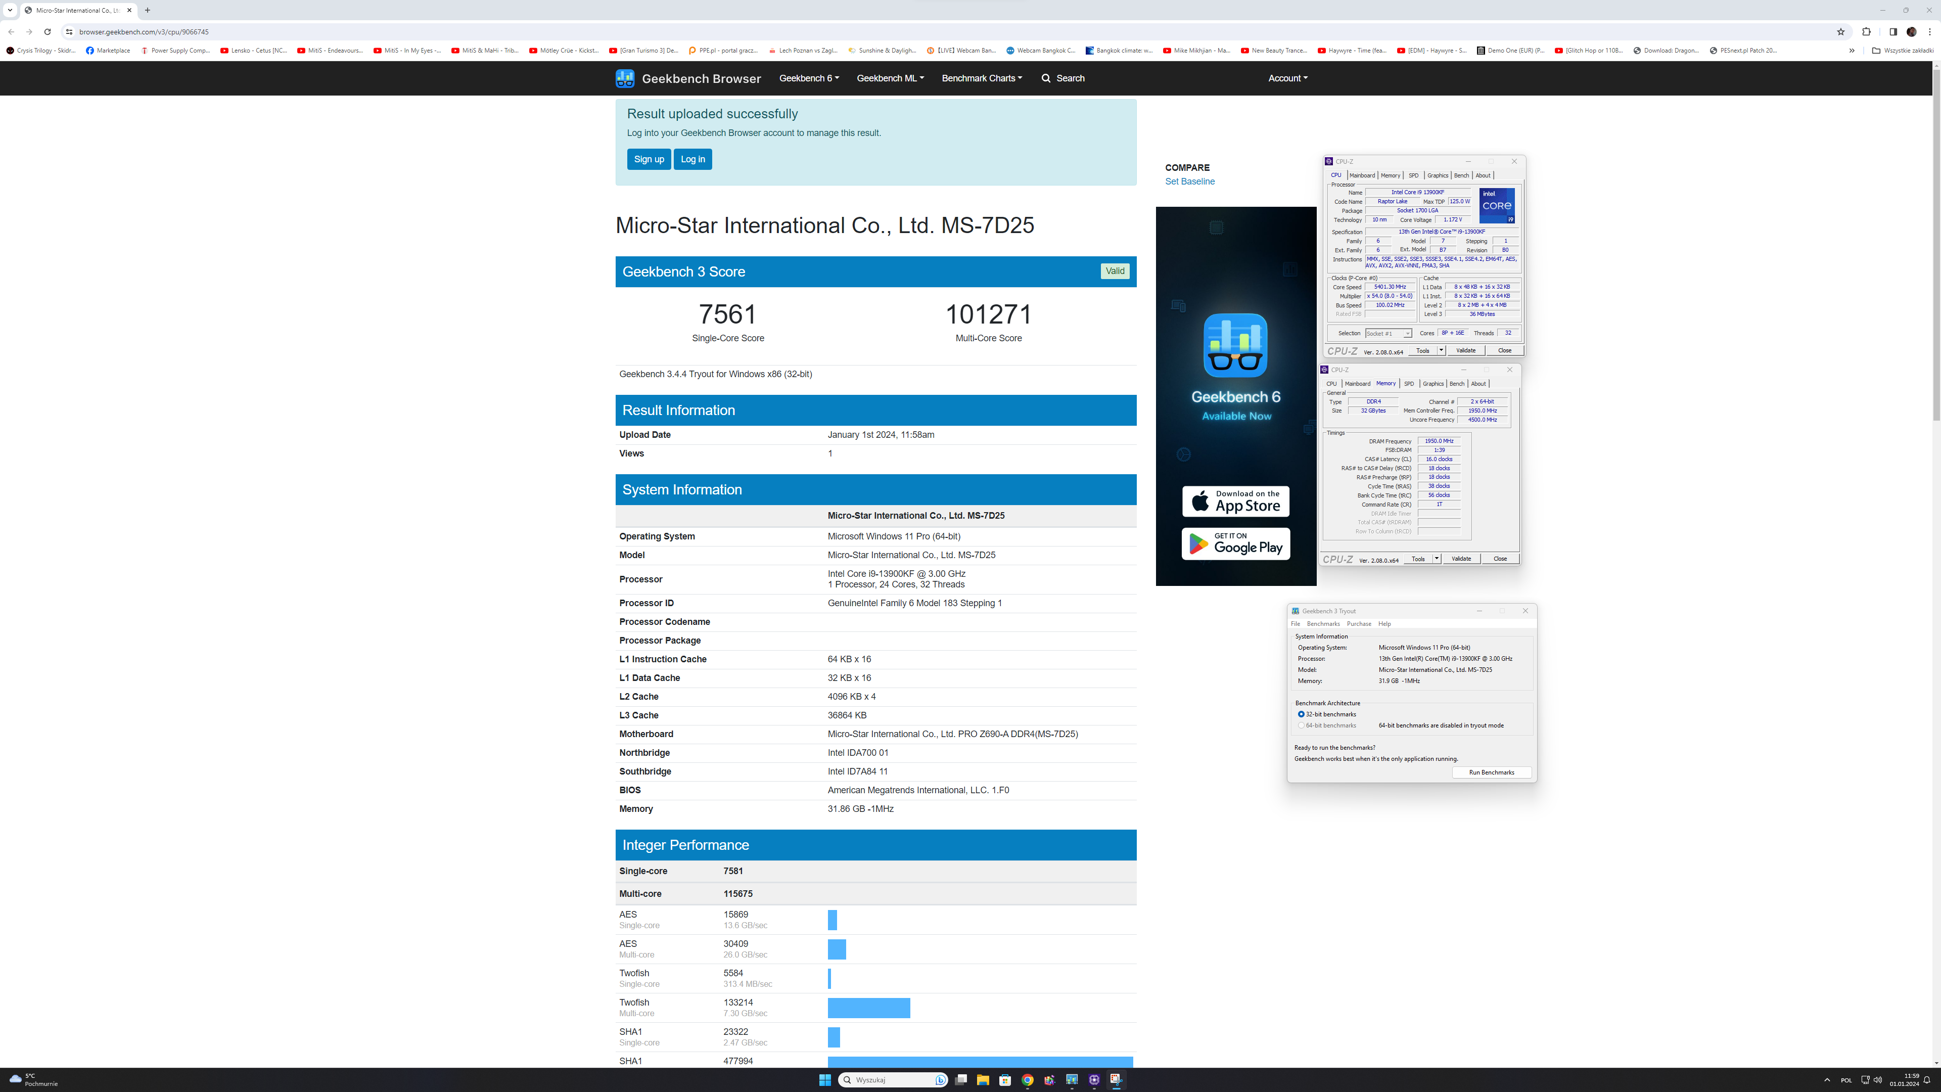The height and width of the screenshot is (1092, 1941).
Task: Click the Single-Core score 7561
Action: click(727, 314)
